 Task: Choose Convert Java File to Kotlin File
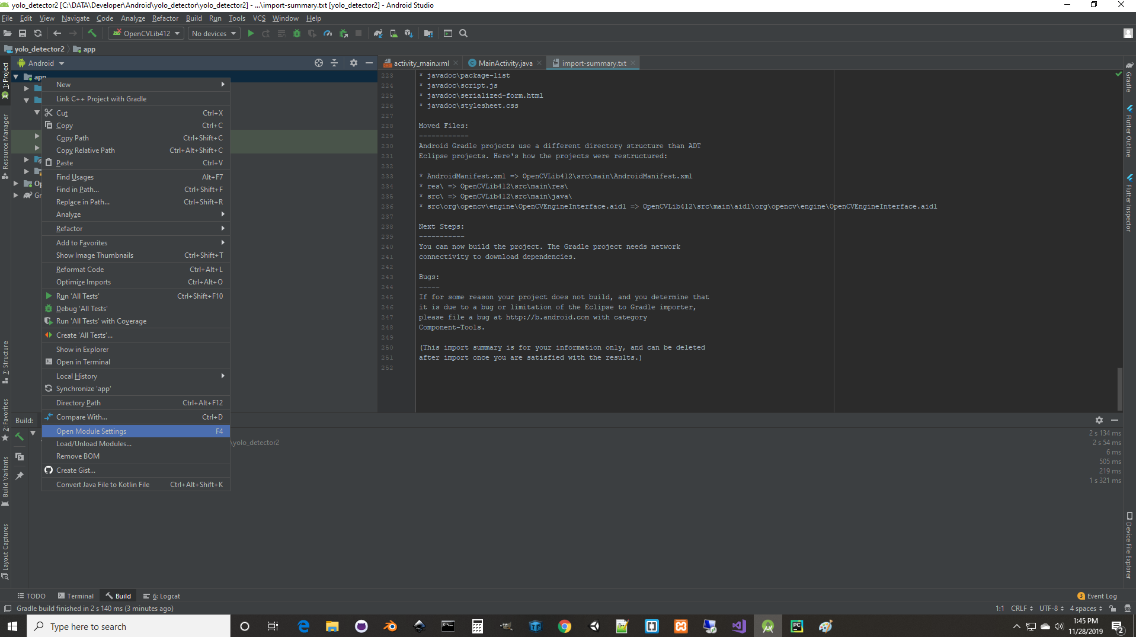tap(136, 485)
